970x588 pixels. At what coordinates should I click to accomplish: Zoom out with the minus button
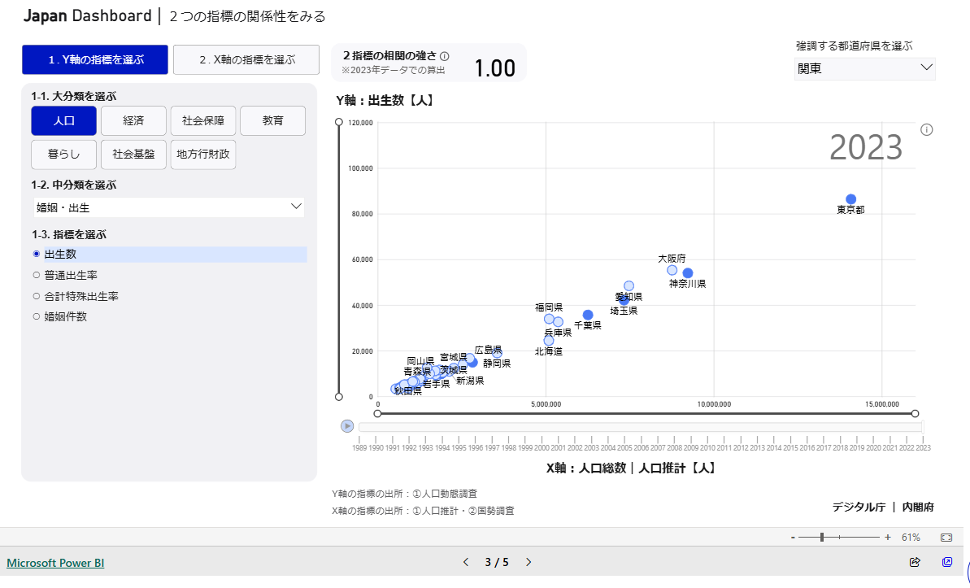793,538
